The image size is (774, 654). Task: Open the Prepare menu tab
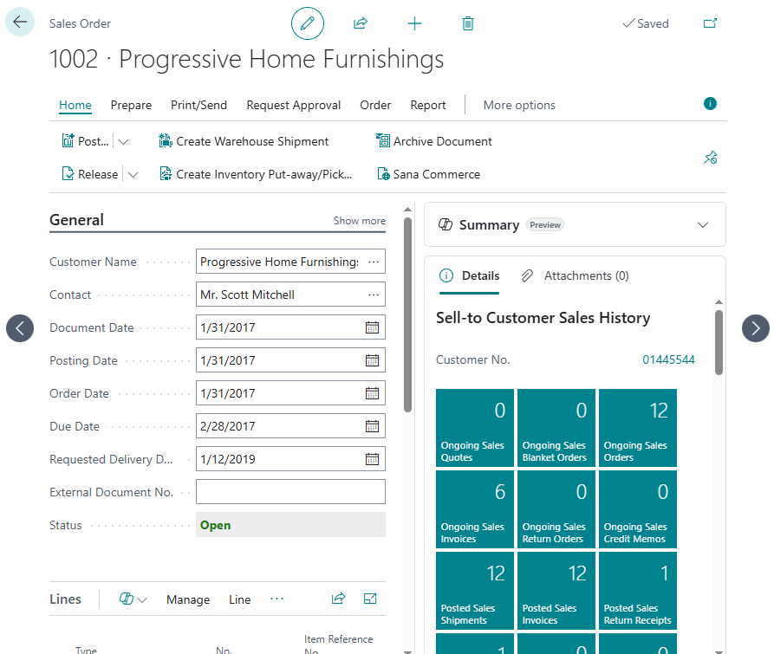coord(131,105)
